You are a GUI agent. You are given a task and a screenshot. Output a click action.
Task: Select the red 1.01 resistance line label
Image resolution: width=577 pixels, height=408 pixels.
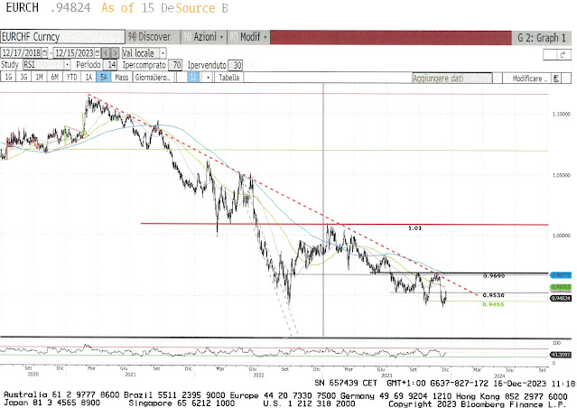click(414, 228)
